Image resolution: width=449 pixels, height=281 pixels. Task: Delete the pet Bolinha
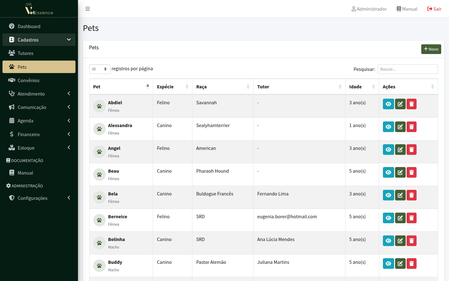tap(412, 241)
